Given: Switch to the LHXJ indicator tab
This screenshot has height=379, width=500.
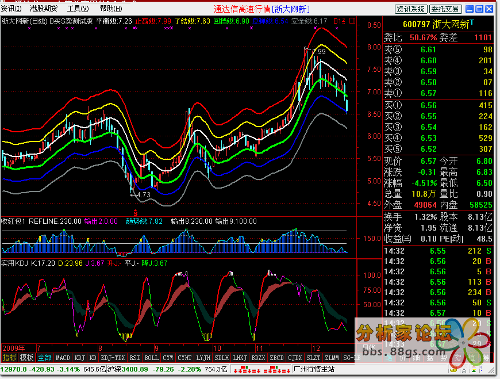Looking at the screenshot, I should click(x=240, y=358).
